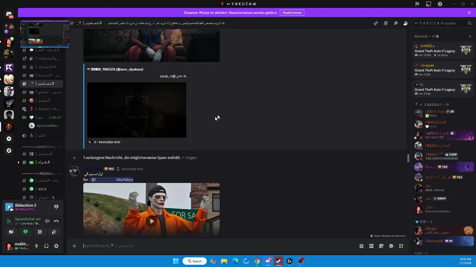The image size is (476, 267).
Task: Open pinned messages pin icon
Action: click(x=396, y=23)
